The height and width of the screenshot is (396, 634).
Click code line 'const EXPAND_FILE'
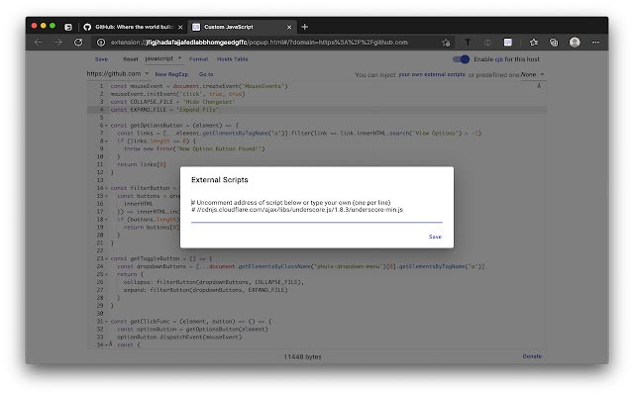tap(164, 110)
